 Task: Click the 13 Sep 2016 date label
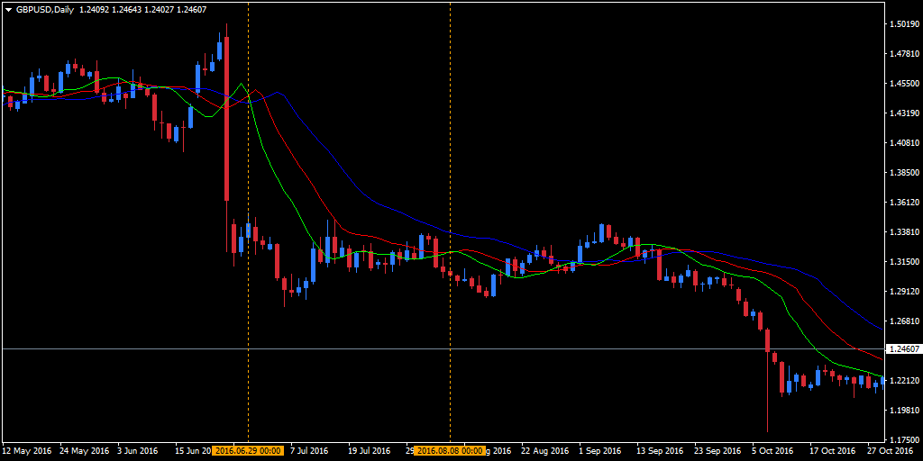pos(660,451)
